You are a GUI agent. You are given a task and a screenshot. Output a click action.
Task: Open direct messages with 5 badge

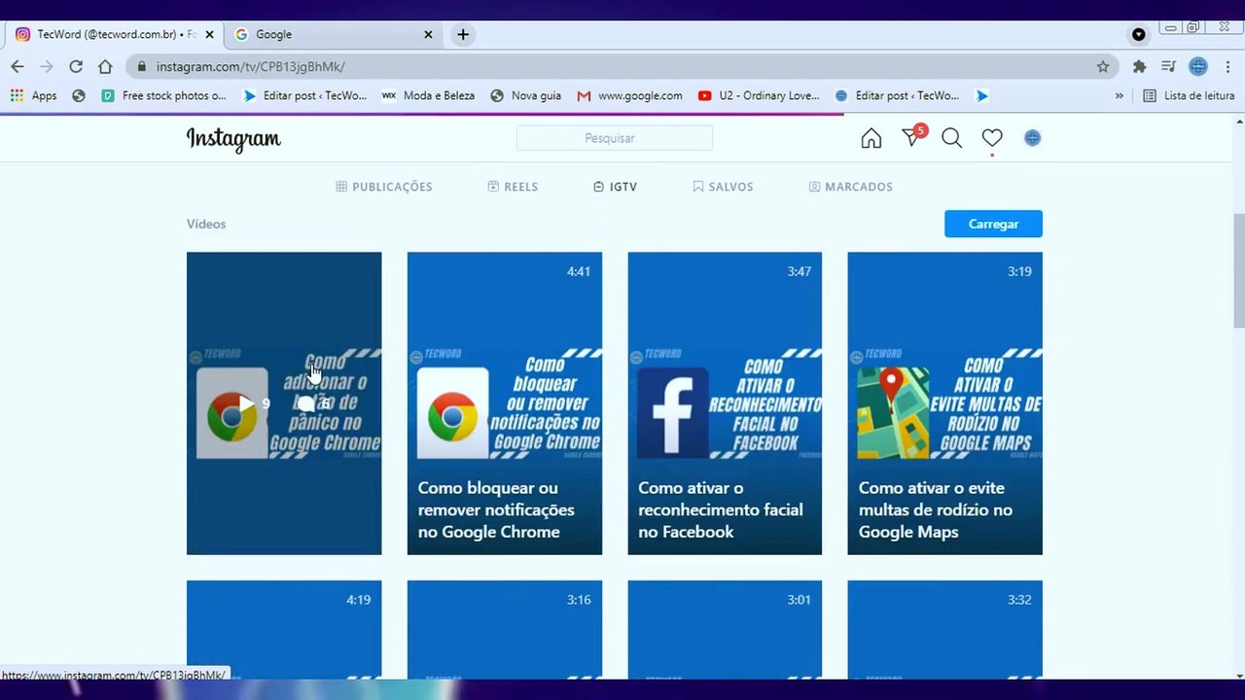pos(912,137)
